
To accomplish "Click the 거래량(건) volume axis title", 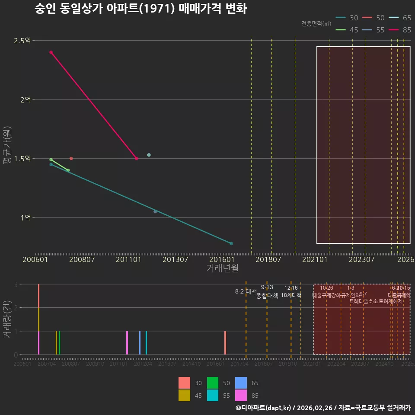I will [7, 319].
